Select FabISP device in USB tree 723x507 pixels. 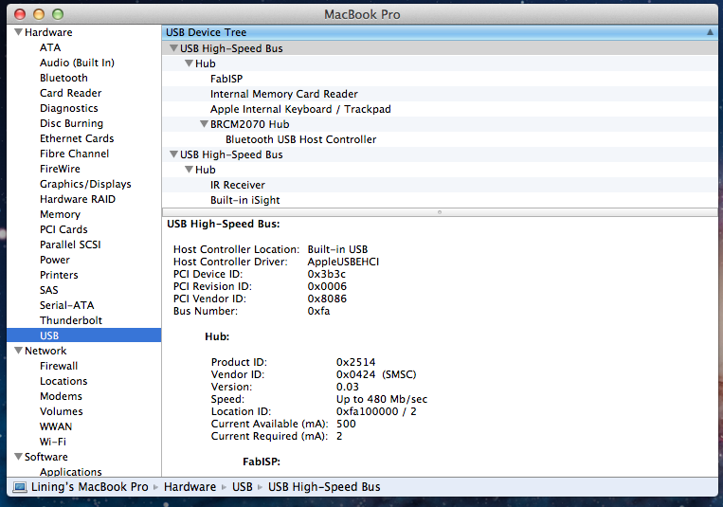(227, 79)
